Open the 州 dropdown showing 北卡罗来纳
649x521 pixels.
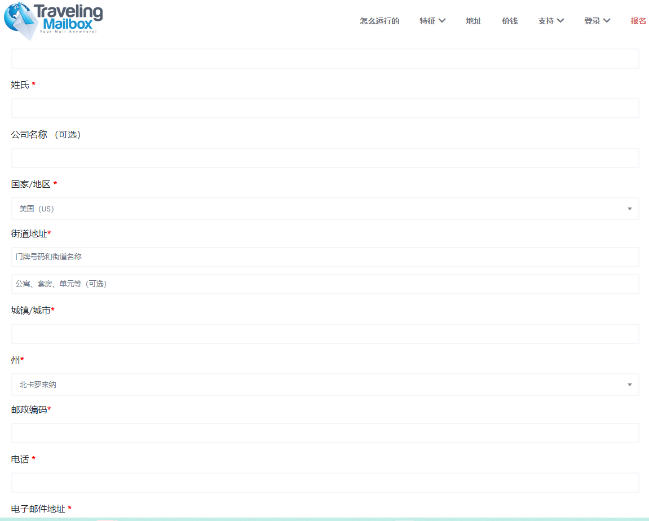point(325,385)
